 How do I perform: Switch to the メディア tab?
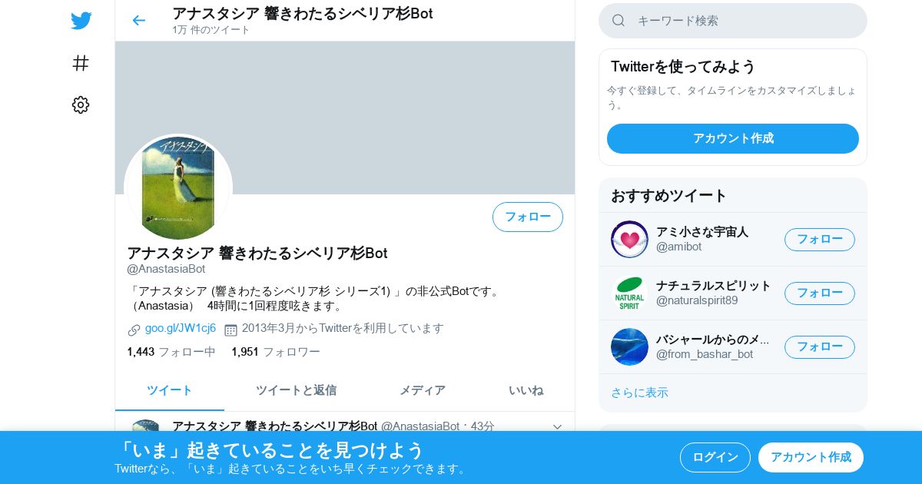(422, 390)
